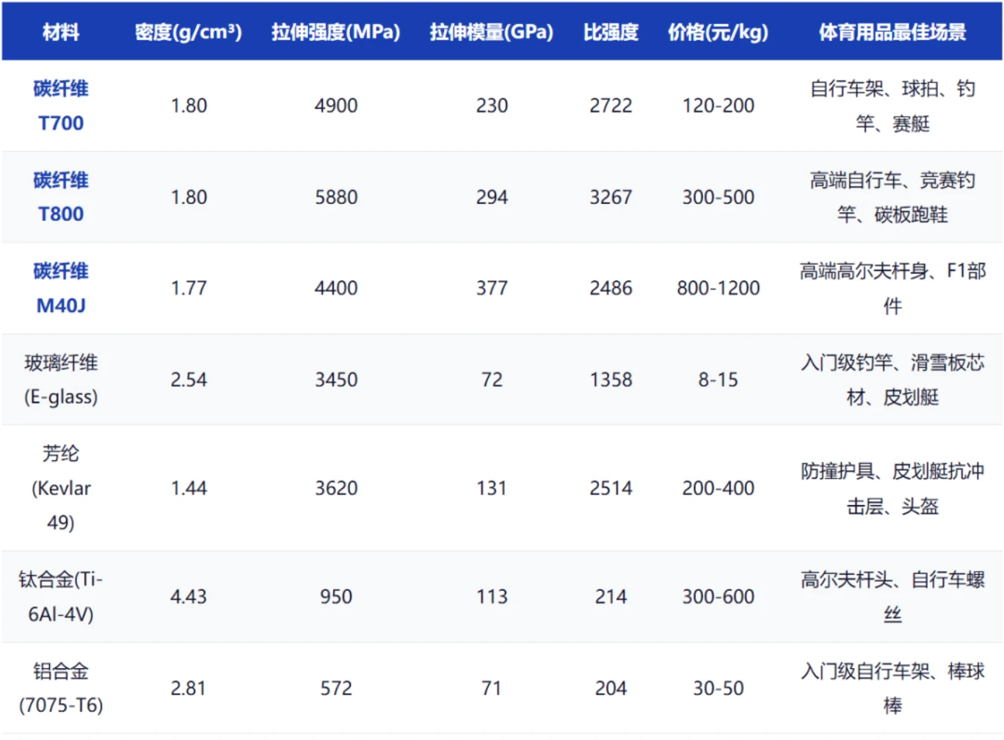Select price range 30-50
The width and height of the screenshot is (1004, 740).
[x=719, y=688]
